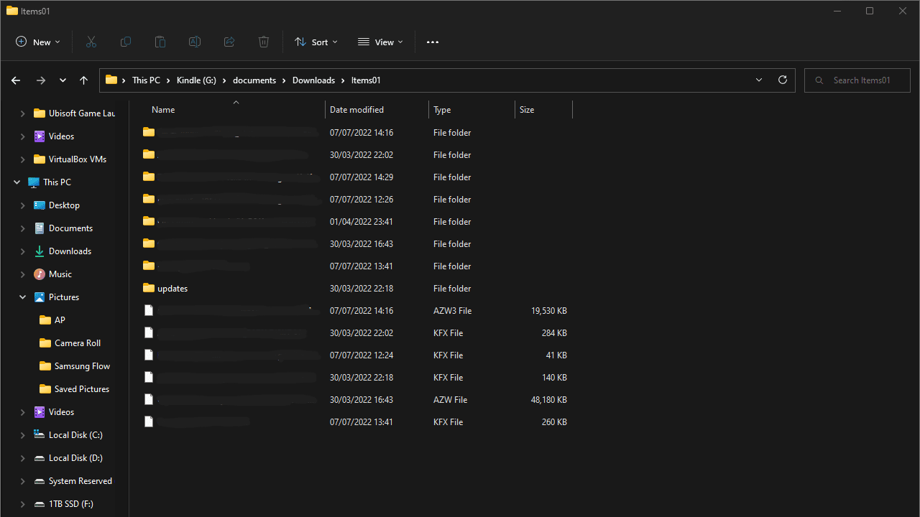
Task: Navigate back with the back arrow
Action: coord(16,80)
